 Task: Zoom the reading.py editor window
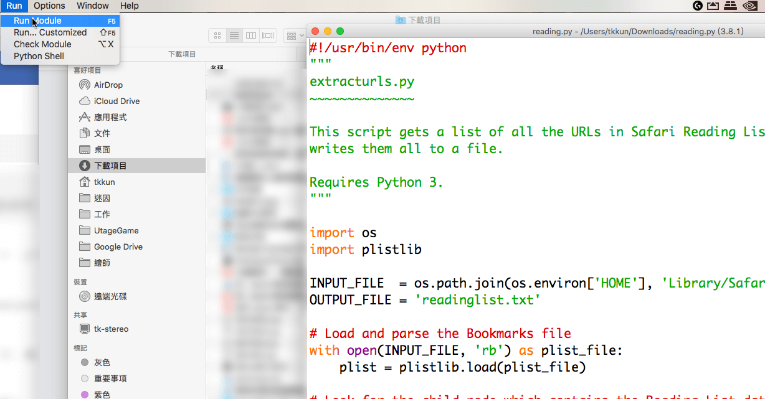tap(340, 31)
